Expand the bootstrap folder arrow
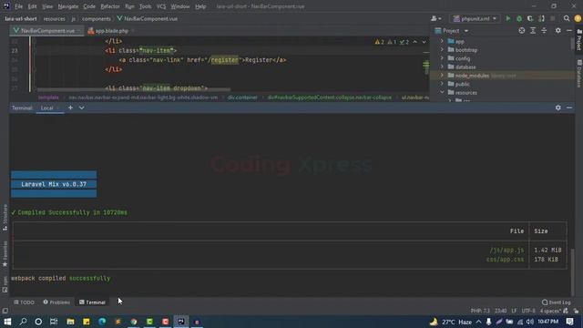Viewport: 583px width, 328px height. [x=442, y=50]
